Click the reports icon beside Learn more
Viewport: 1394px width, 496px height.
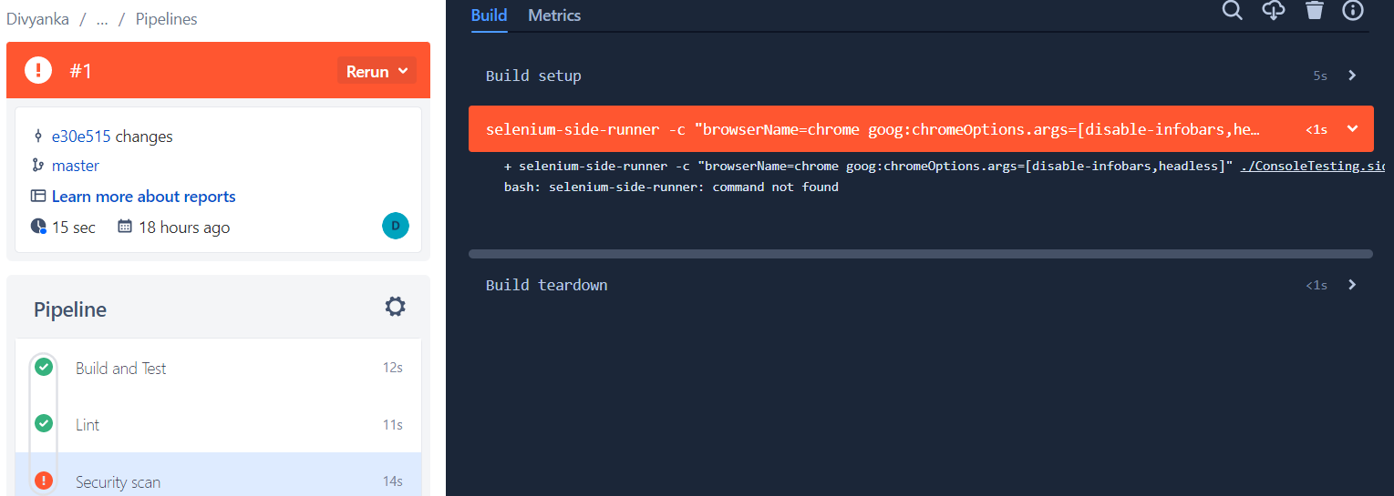pyautogui.click(x=38, y=196)
